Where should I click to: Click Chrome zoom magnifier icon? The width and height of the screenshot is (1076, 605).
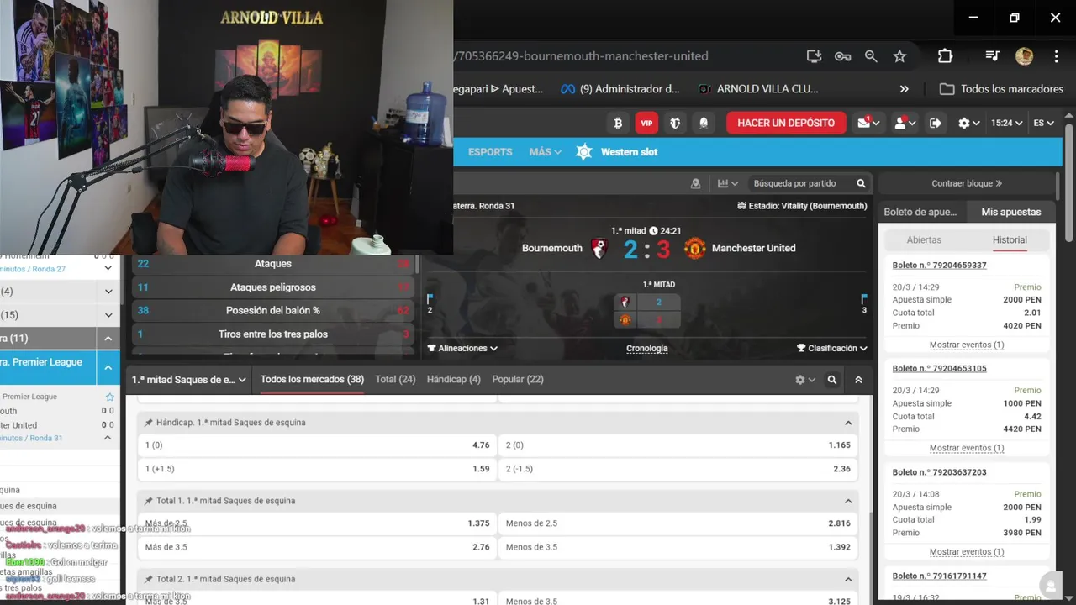871,56
